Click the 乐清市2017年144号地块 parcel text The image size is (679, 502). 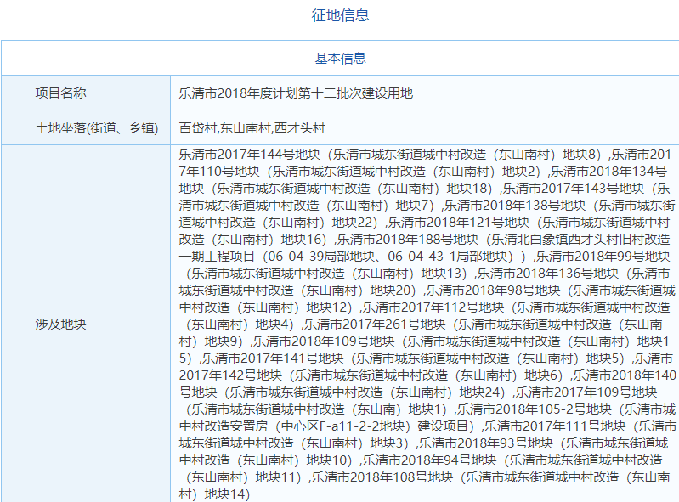[250, 154]
